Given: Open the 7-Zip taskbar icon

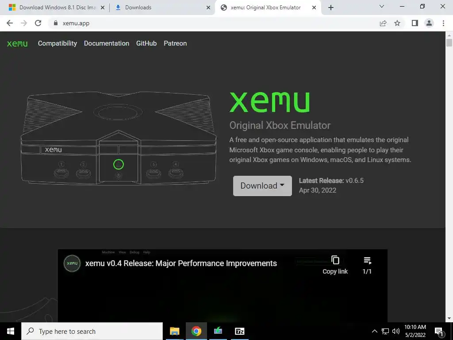Looking at the screenshot, I should 239,331.
